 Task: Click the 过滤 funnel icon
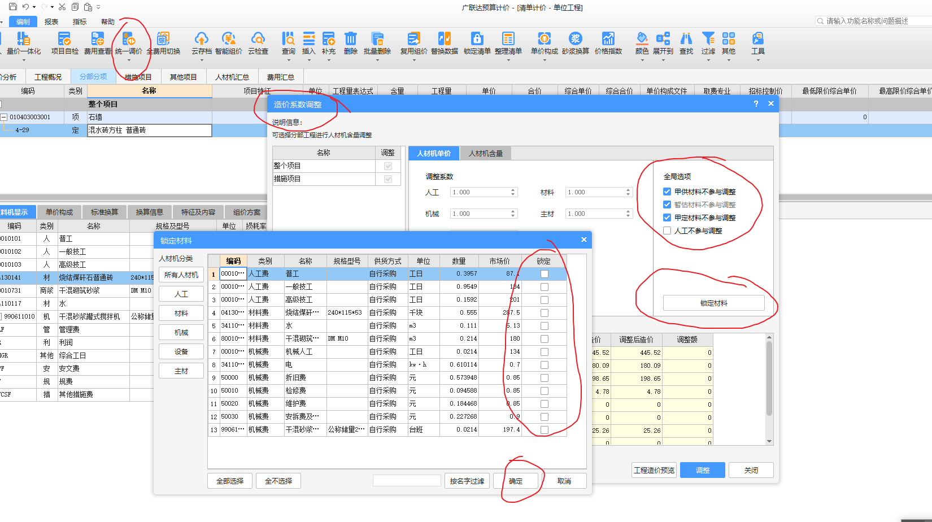pos(708,38)
